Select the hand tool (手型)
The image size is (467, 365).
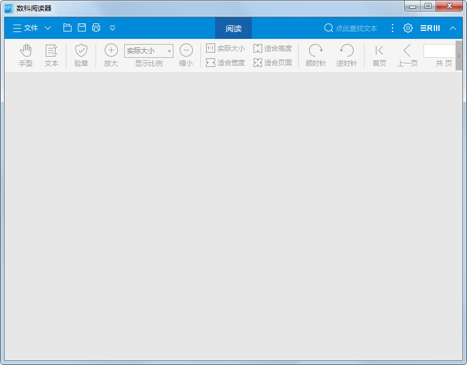click(x=26, y=55)
